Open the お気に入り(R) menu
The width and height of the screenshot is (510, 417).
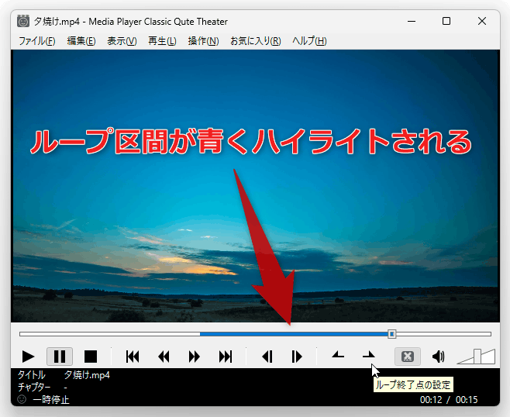coord(256,41)
